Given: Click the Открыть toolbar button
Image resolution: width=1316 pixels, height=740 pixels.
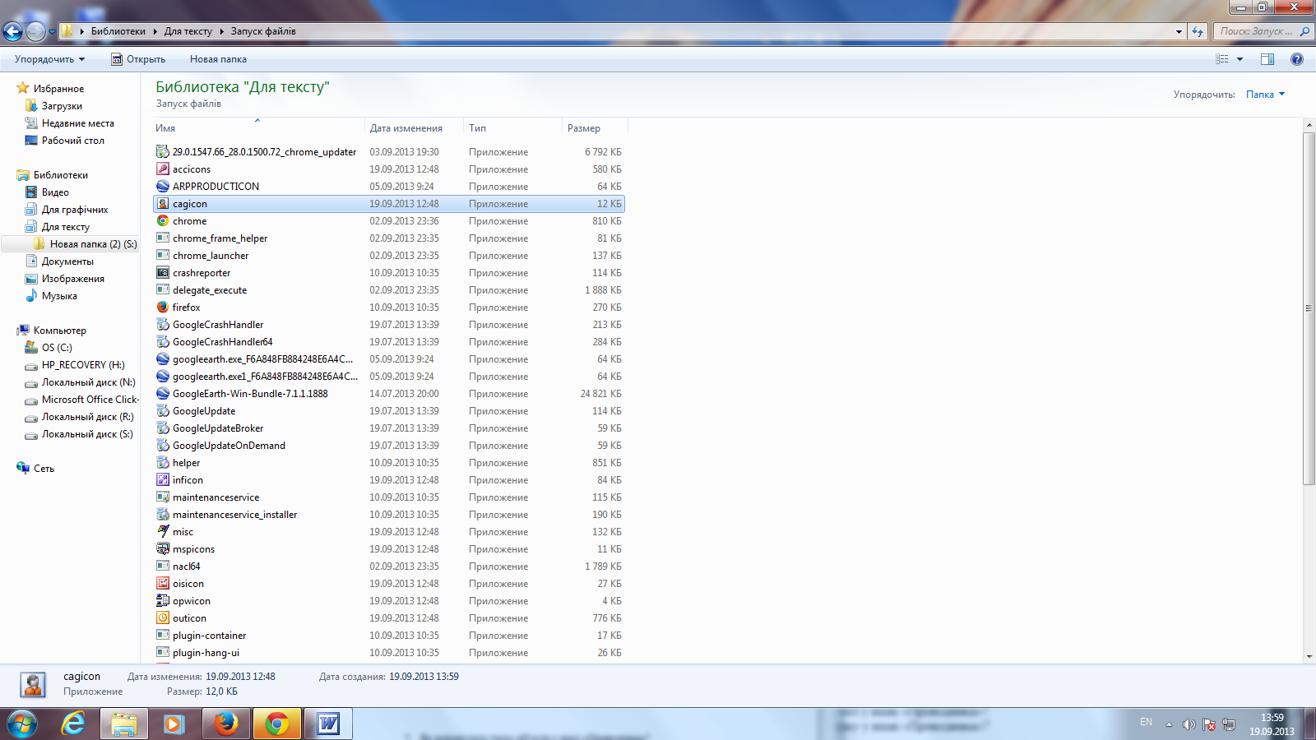Looking at the screenshot, I should [138, 59].
